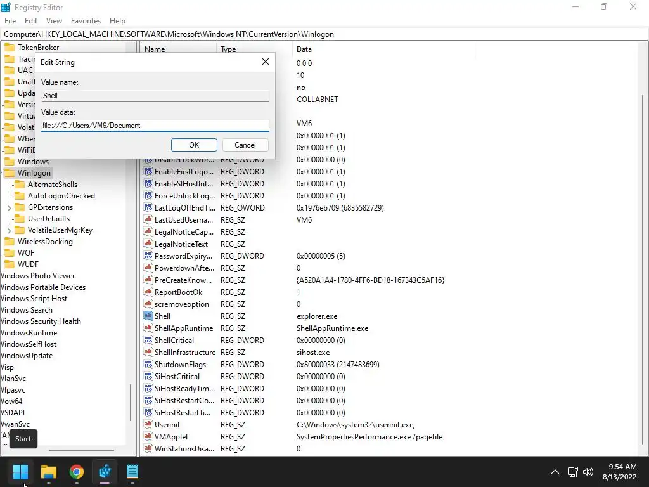649x487 pixels.
Task: Cancel the Edit String dialog
Action: pyautogui.click(x=245, y=145)
